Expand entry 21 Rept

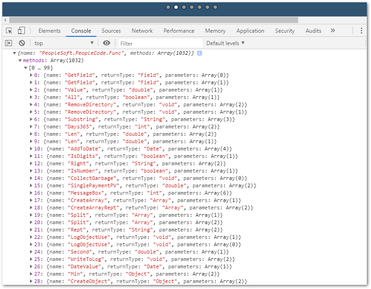31,230
